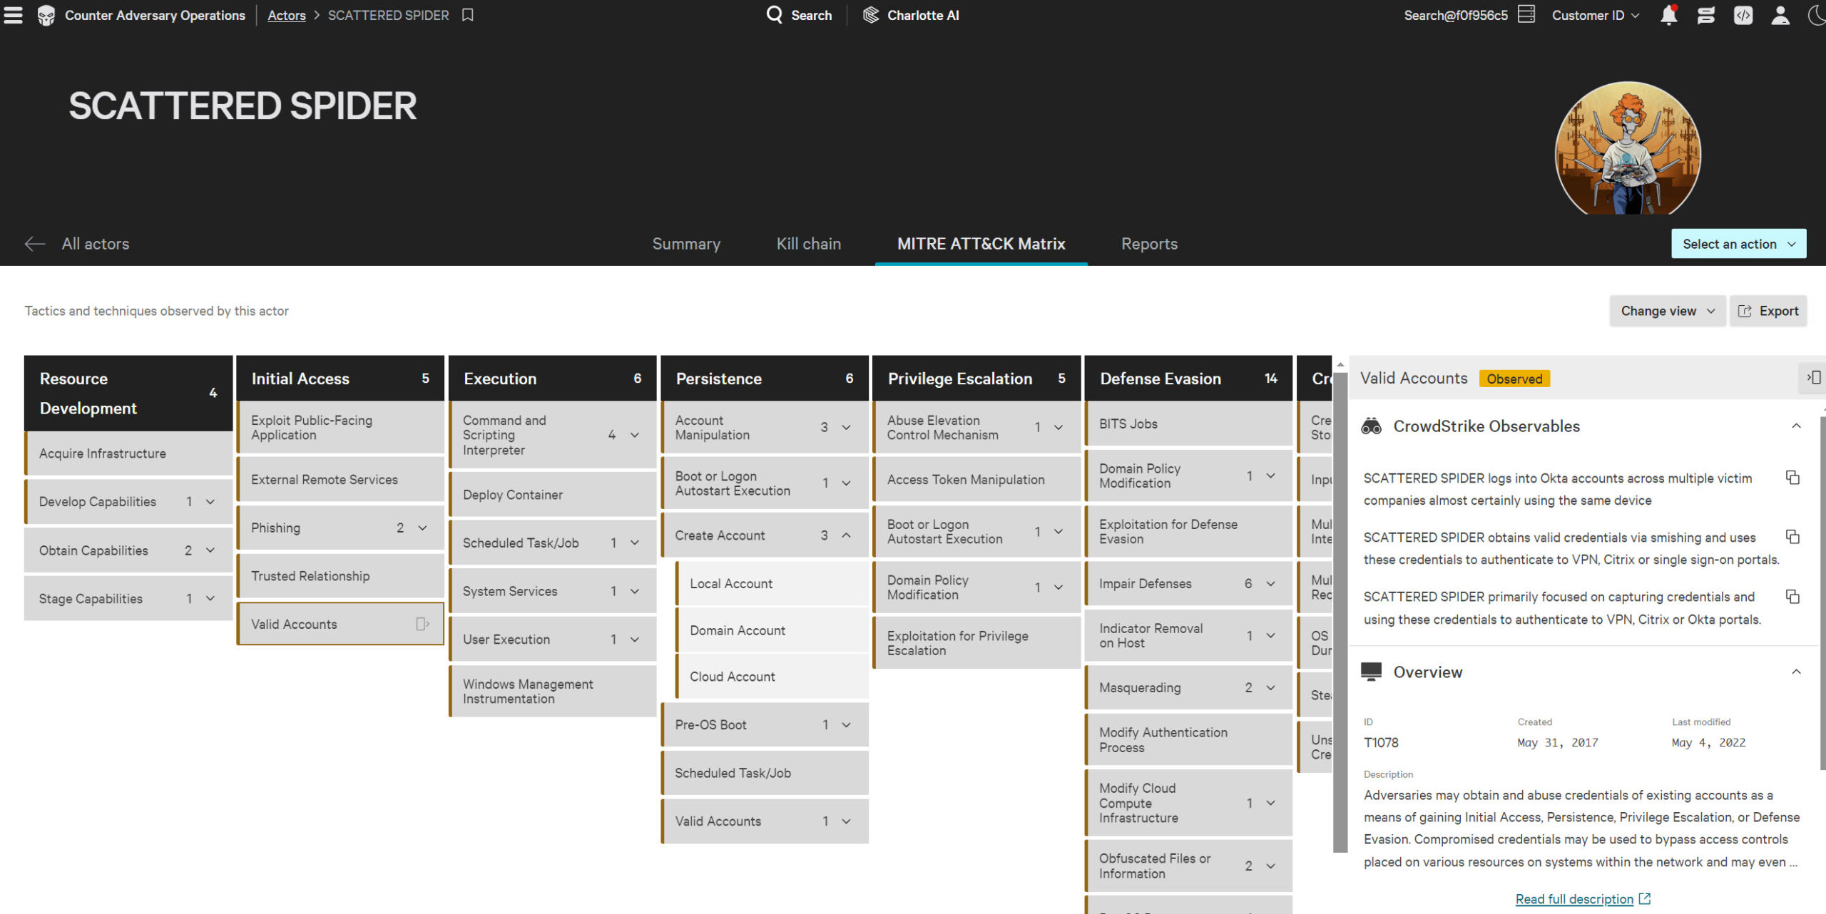Open the Select an action dropdown

[x=1738, y=244]
